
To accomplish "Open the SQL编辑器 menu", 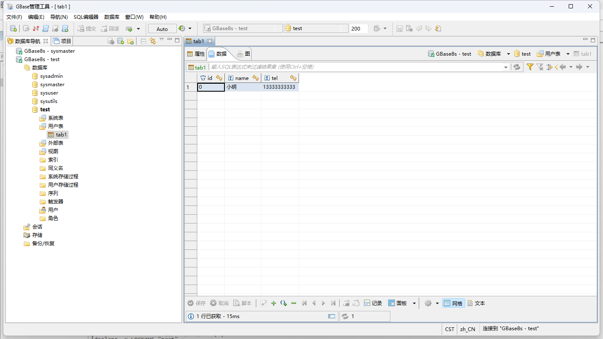I will [86, 17].
